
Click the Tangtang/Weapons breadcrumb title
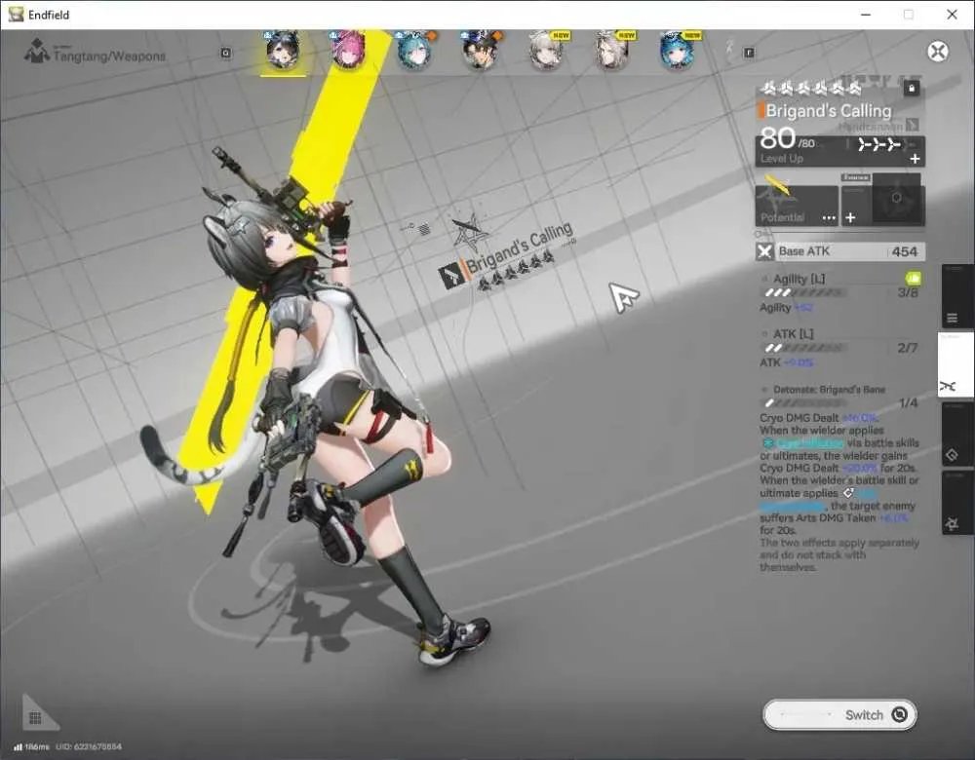tap(109, 56)
